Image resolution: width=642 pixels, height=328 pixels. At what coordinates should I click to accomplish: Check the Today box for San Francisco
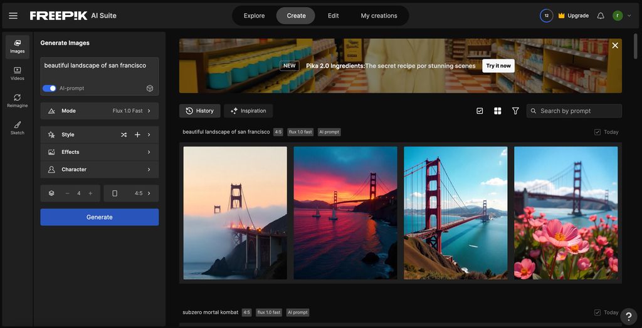[x=597, y=132]
